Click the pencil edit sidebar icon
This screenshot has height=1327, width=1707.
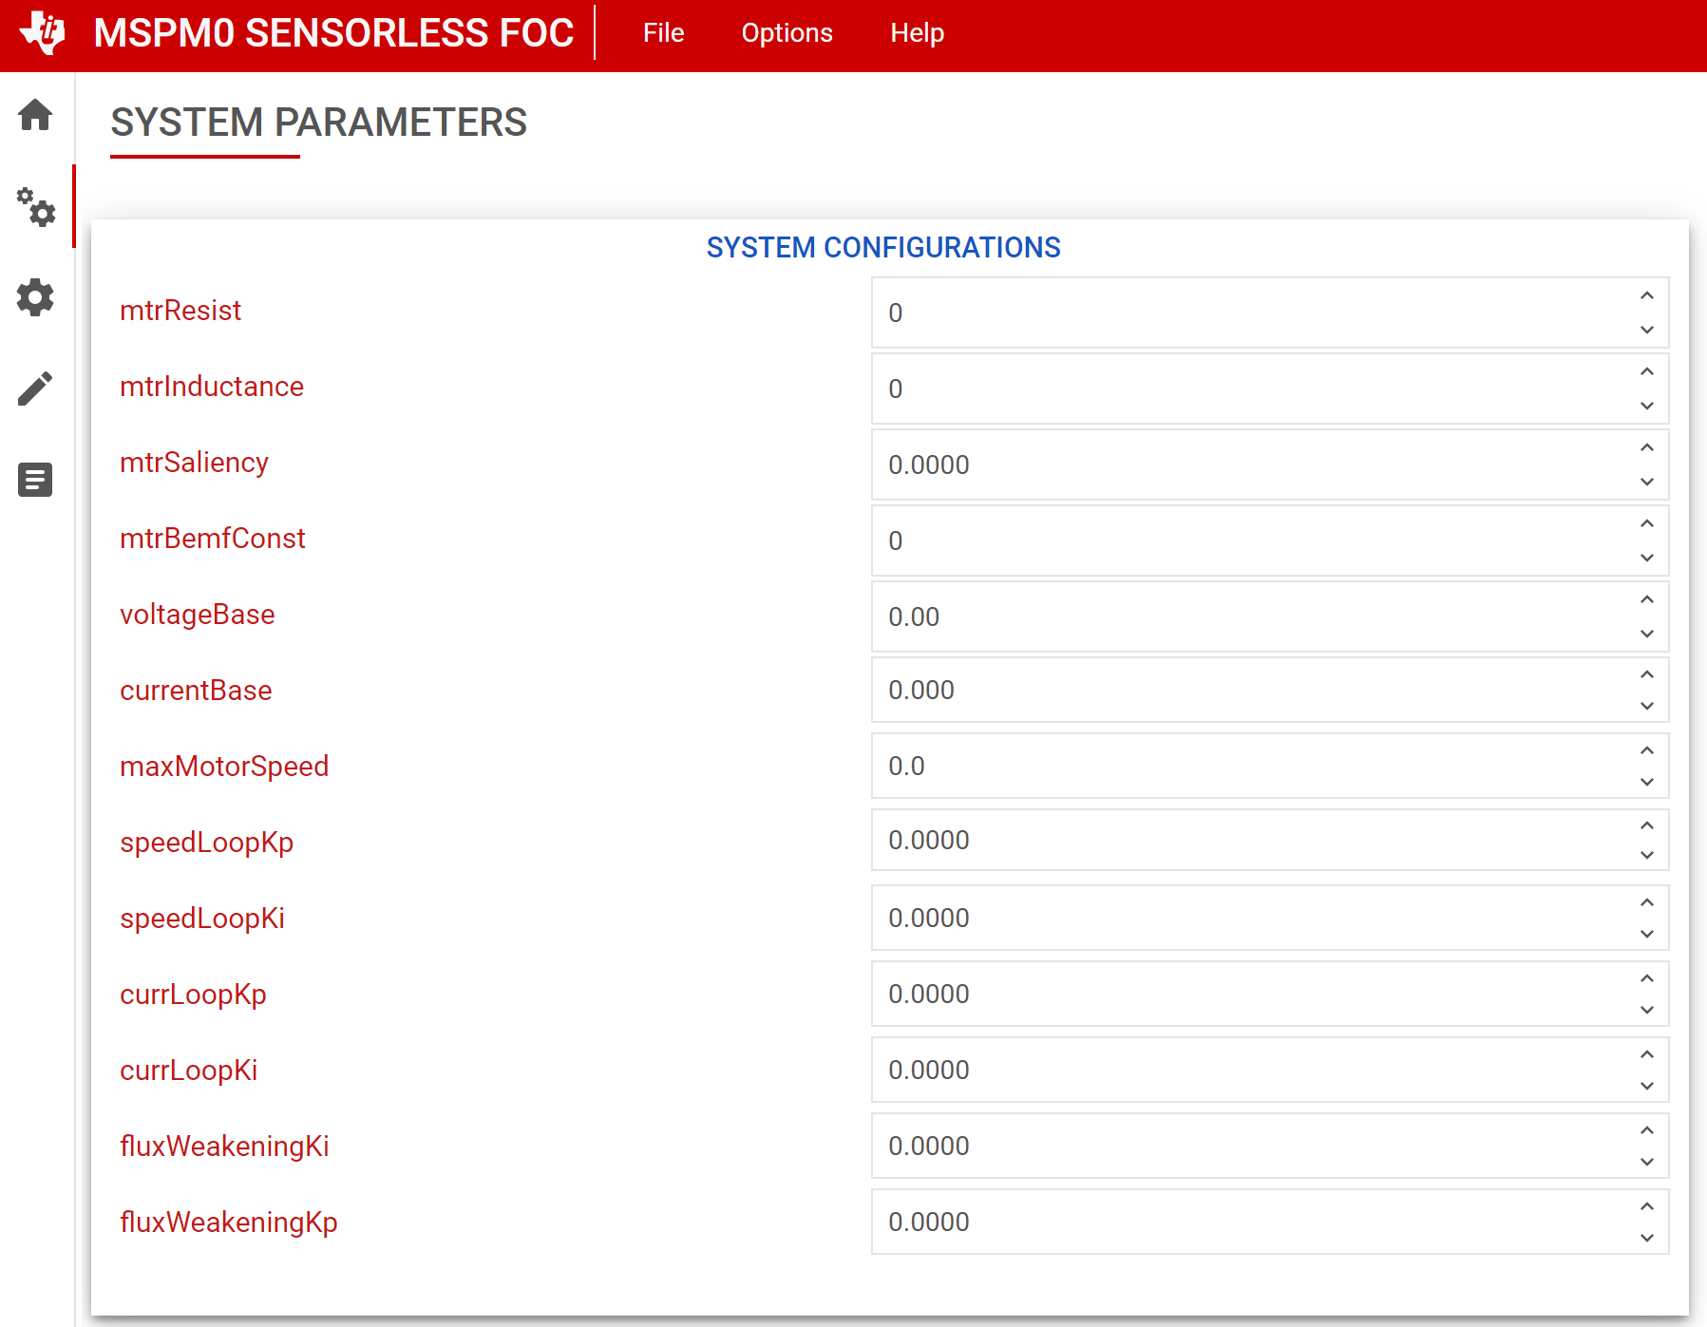pos(35,389)
